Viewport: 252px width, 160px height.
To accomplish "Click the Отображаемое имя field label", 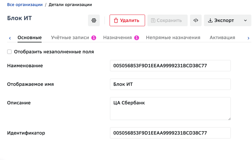I will click(30, 84).
